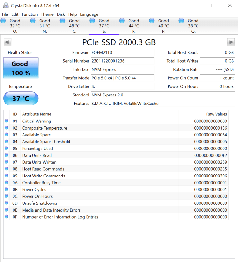Open the Language menu
238x262 pixels.
tap(89, 14)
